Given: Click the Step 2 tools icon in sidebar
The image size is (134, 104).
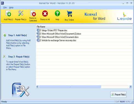Looking at the screenshot, I should [x=4, y=56].
